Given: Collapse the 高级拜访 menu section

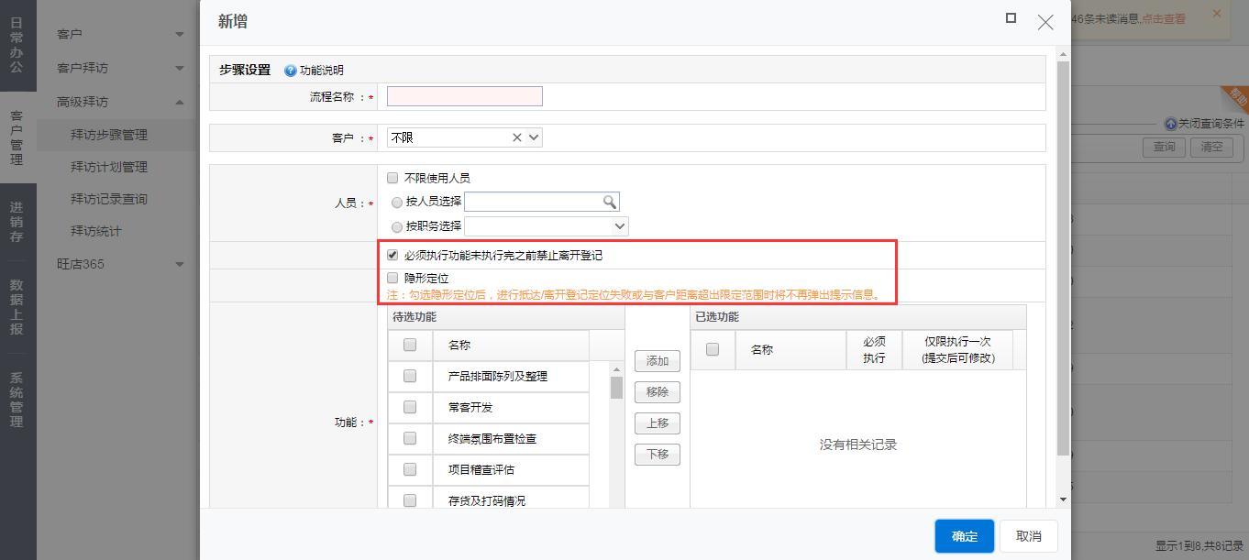Looking at the screenshot, I should click(180, 102).
